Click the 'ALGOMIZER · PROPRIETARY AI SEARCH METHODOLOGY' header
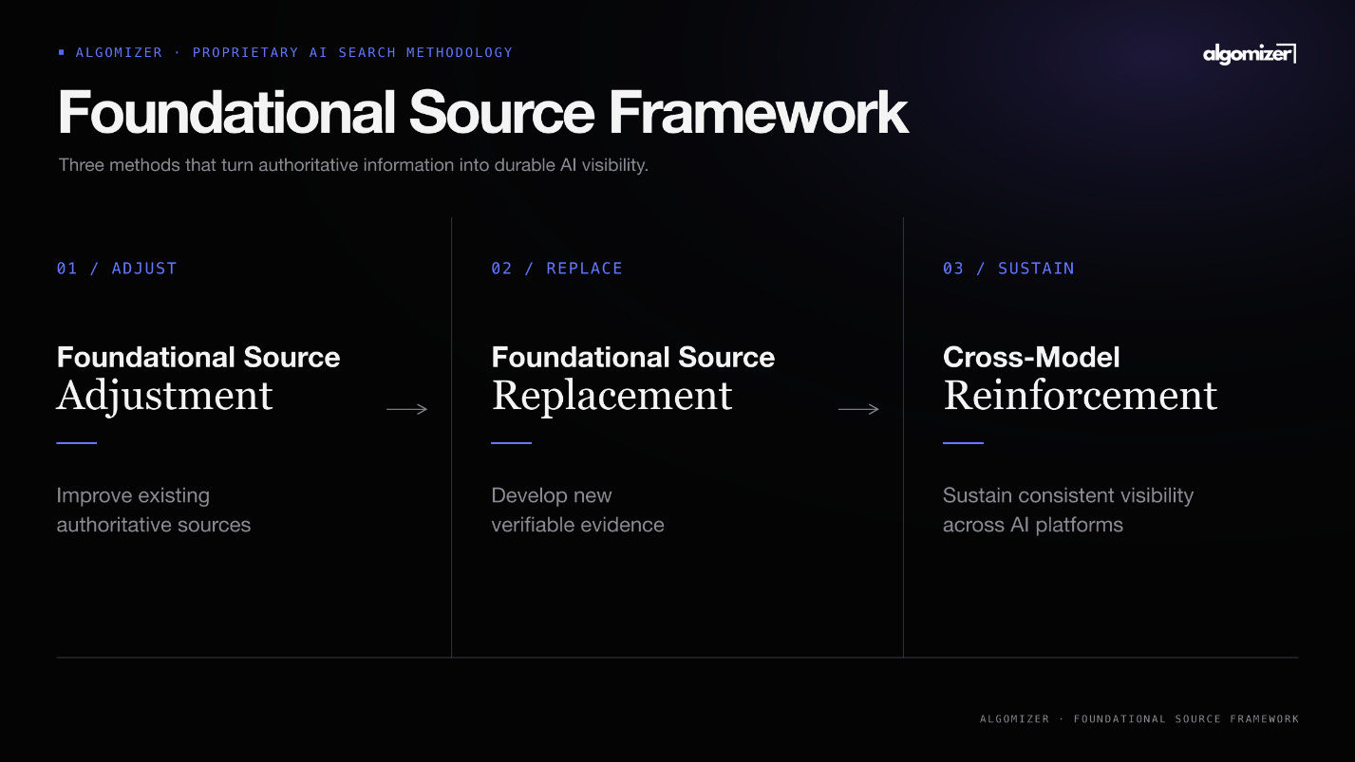The image size is (1355, 762). [x=294, y=52]
